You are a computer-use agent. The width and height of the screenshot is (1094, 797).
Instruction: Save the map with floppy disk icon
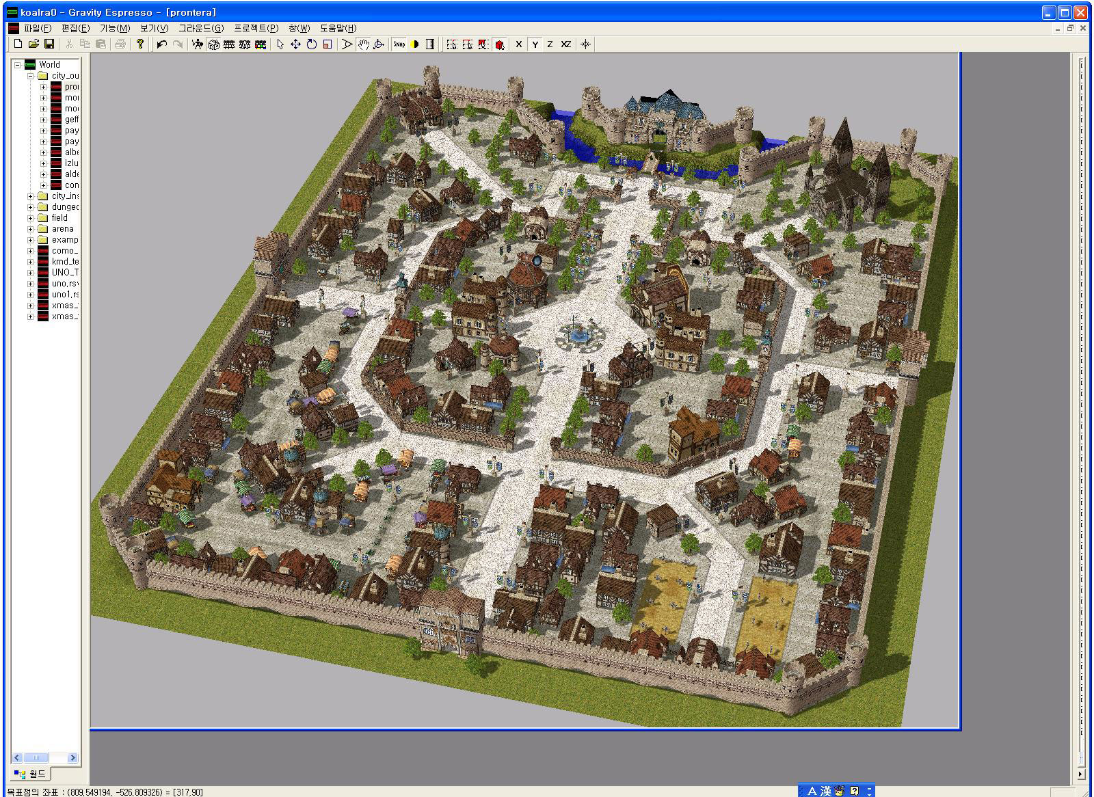pos(49,44)
